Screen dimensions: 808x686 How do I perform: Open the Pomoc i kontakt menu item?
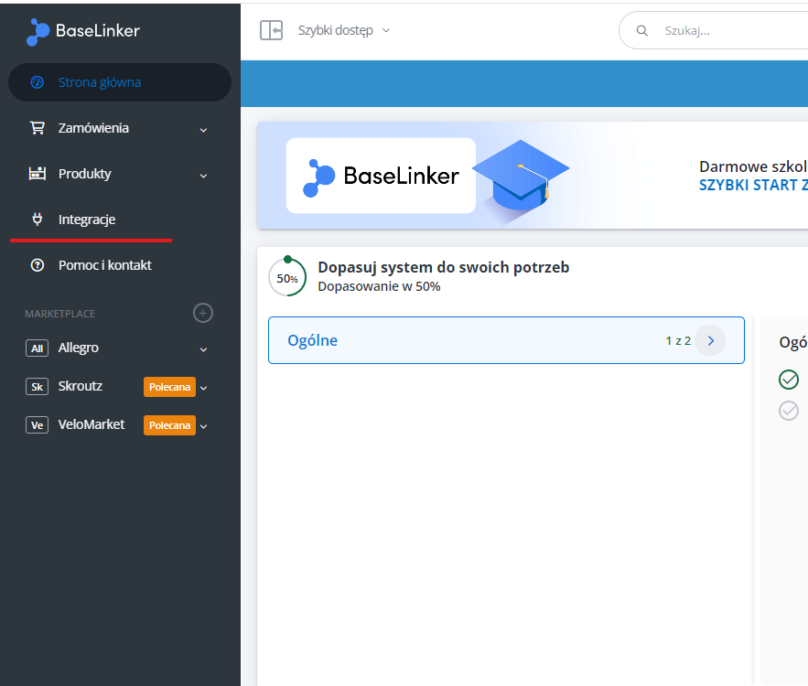click(x=105, y=265)
